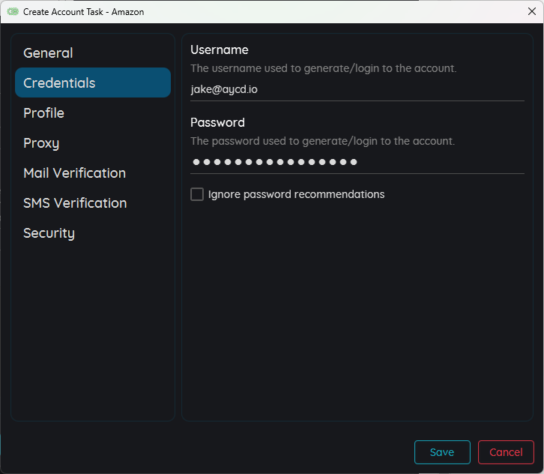Click the 'Ignore password recommendations' label text

coord(296,194)
